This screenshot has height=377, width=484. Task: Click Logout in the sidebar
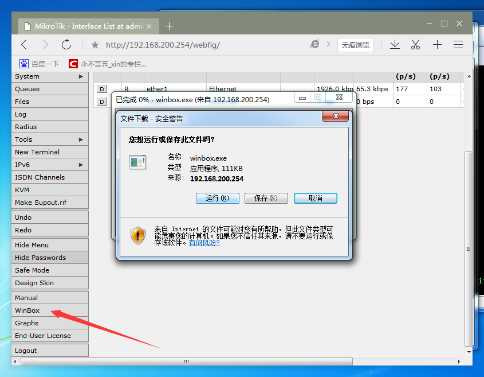[50, 351]
